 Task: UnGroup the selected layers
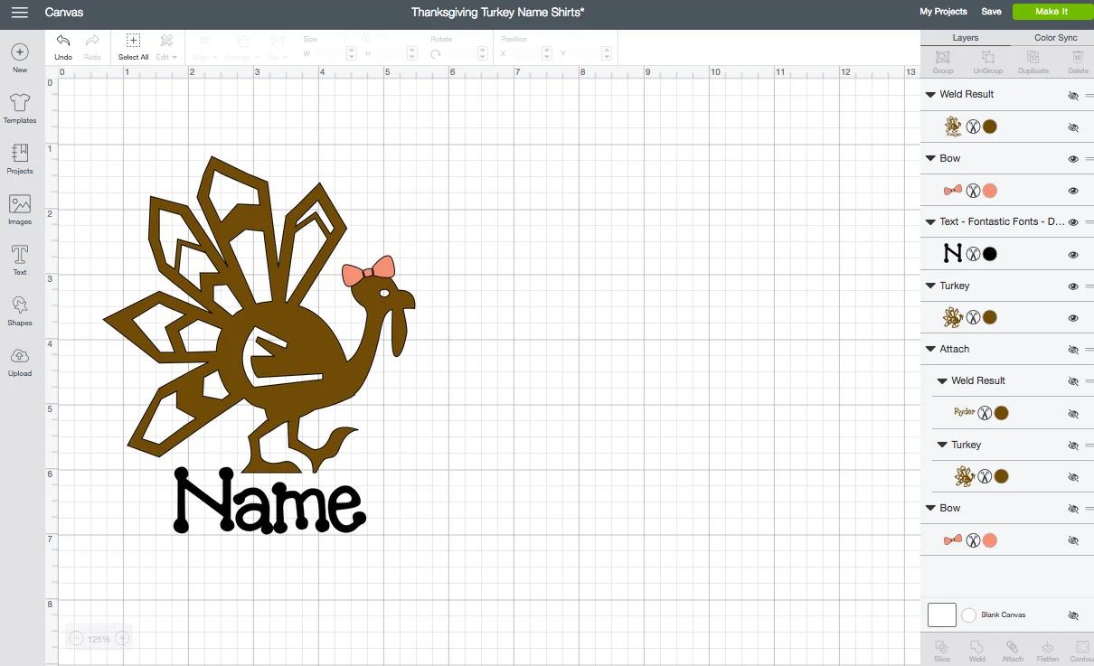(x=988, y=62)
